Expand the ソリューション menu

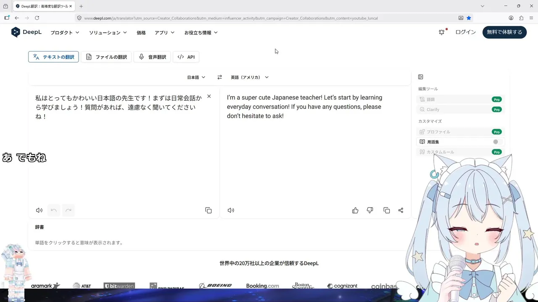[x=108, y=32]
